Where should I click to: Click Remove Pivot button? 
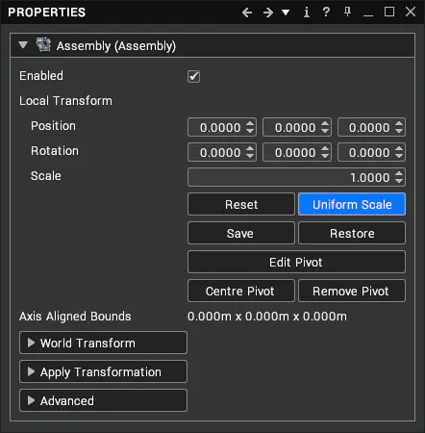pyautogui.click(x=352, y=291)
